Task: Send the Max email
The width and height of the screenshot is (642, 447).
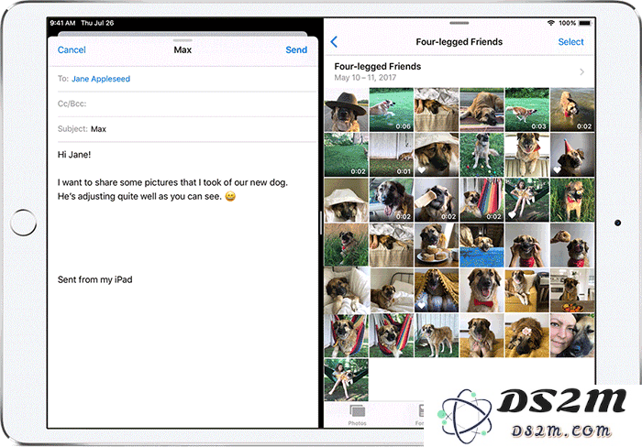Action: pyautogui.click(x=296, y=49)
